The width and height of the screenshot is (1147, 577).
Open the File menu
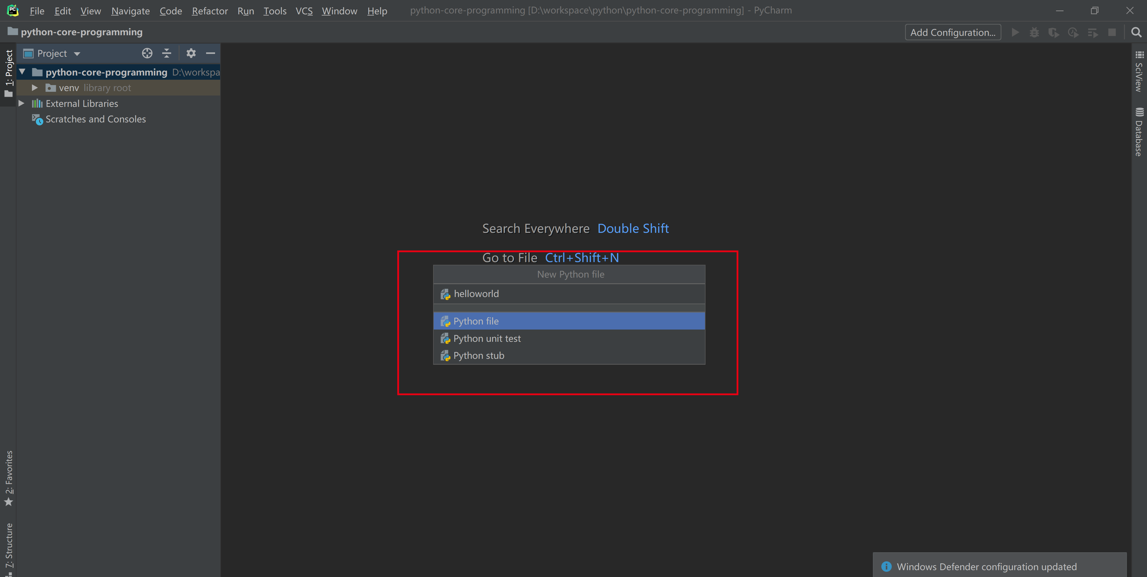pyautogui.click(x=37, y=10)
